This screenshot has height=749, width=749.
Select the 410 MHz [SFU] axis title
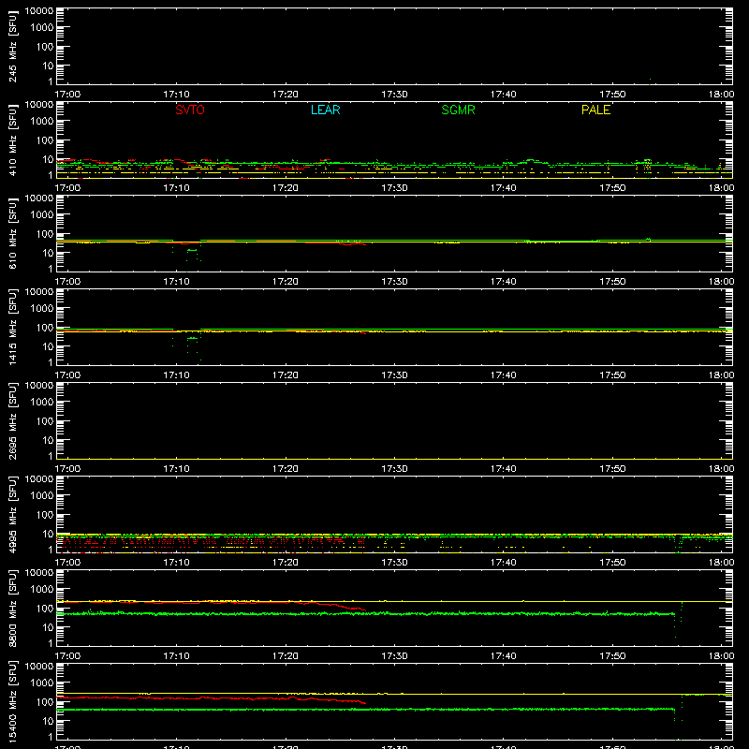(x=13, y=140)
